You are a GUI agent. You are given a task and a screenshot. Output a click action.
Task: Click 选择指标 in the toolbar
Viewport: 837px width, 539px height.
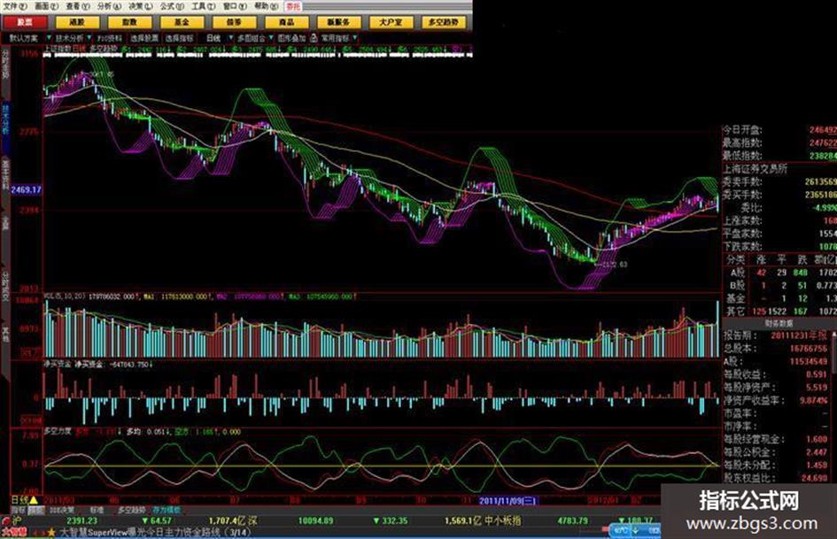[x=179, y=38]
